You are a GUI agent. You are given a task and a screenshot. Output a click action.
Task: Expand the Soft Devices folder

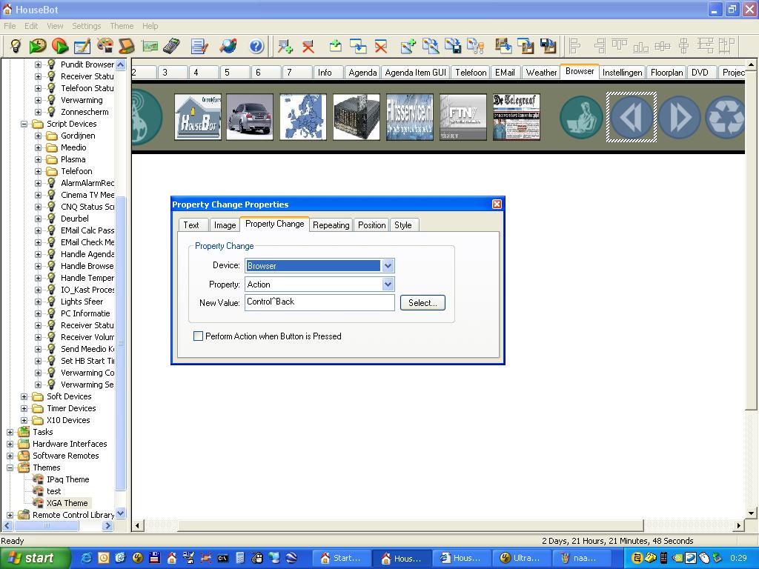pyautogui.click(x=24, y=396)
